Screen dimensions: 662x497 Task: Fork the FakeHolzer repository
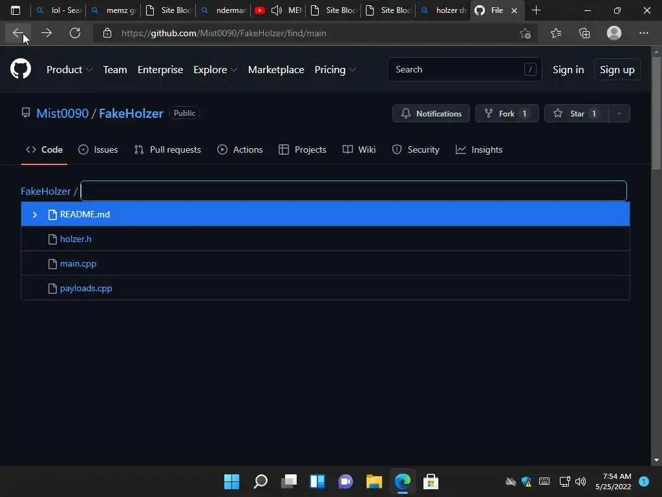(507, 113)
